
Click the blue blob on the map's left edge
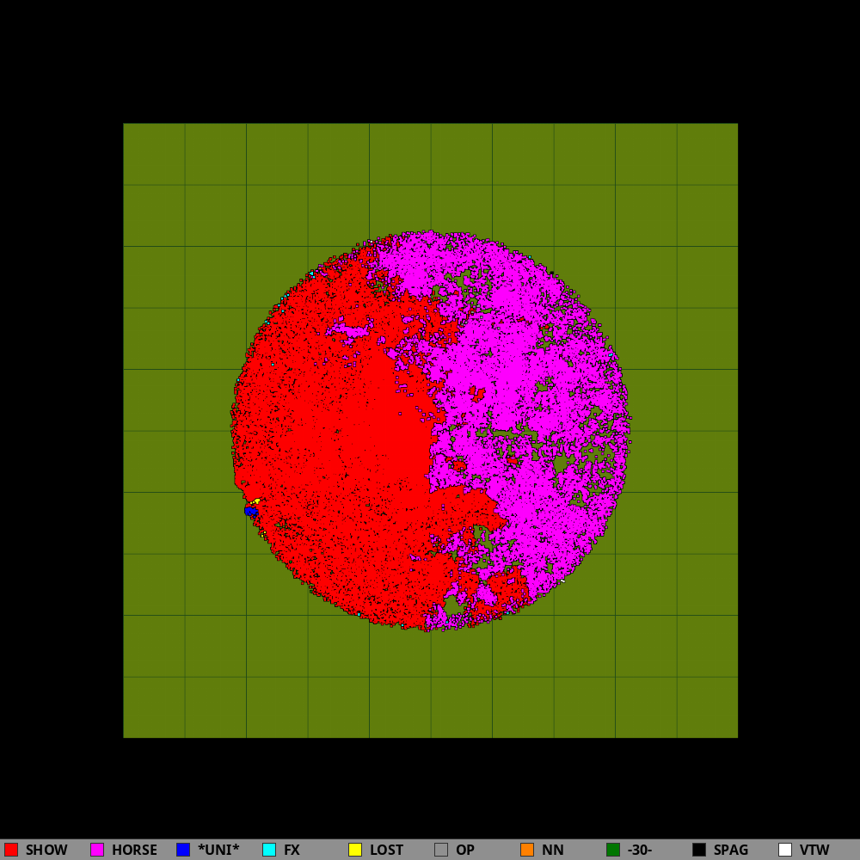[x=250, y=511]
